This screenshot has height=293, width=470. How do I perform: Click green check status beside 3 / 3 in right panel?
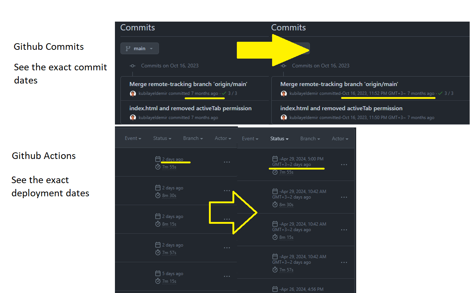pyautogui.click(x=440, y=93)
